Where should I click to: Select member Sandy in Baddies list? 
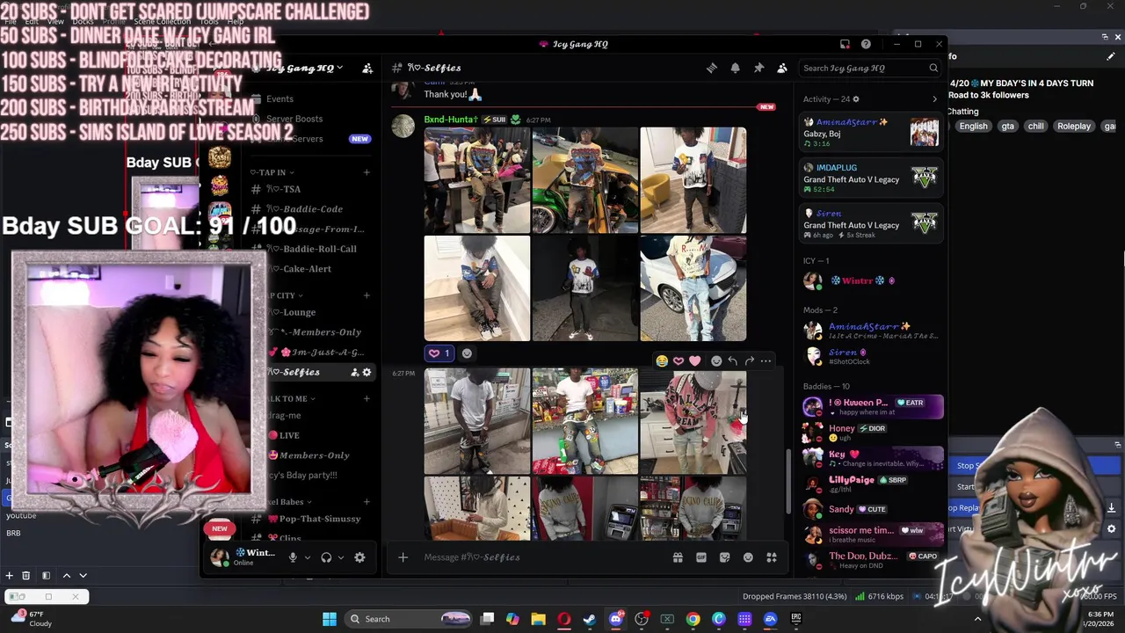point(872,509)
